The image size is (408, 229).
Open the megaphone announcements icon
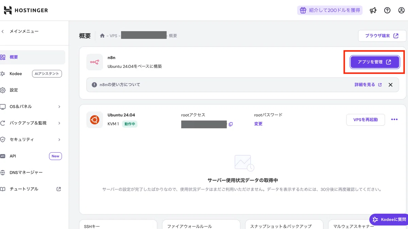pos(373,10)
